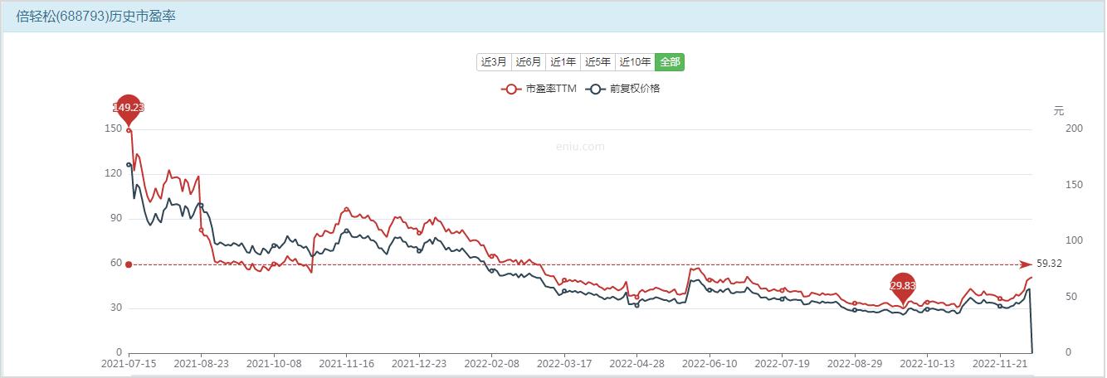
Task: Click the 2022-04-28 x-axis date label
Action: (636, 363)
